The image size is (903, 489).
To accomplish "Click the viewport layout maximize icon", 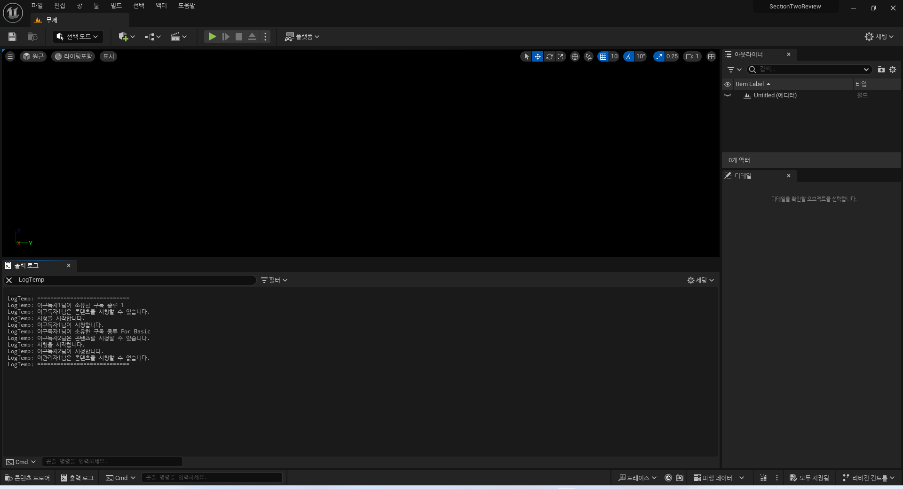I will click(x=711, y=56).
